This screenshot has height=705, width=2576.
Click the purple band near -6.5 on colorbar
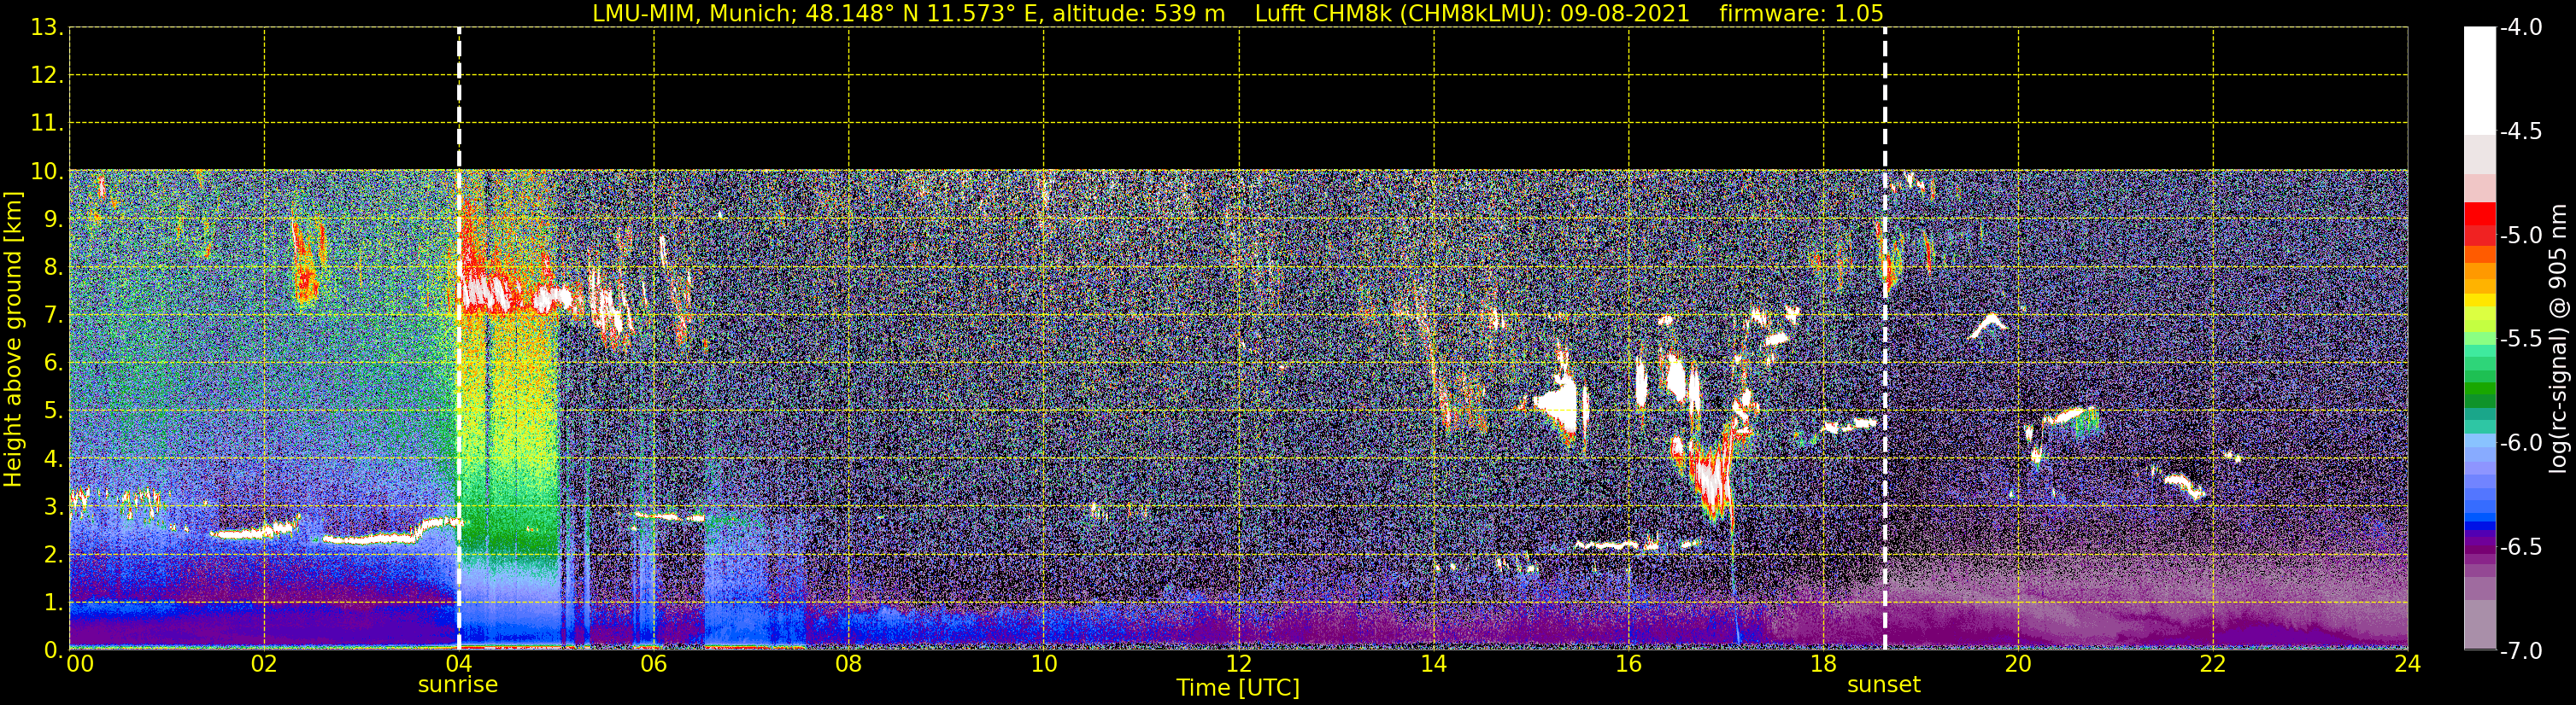coord(2479,547)
